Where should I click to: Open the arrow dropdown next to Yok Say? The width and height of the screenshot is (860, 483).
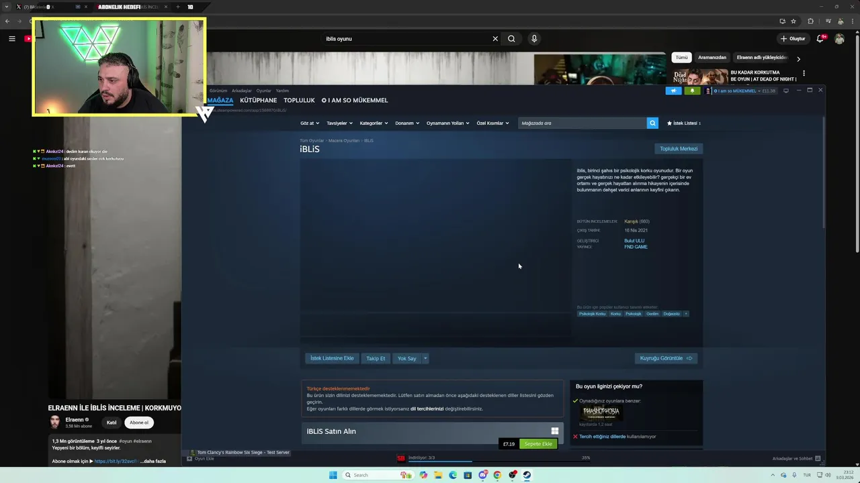(x=425, y=358)
